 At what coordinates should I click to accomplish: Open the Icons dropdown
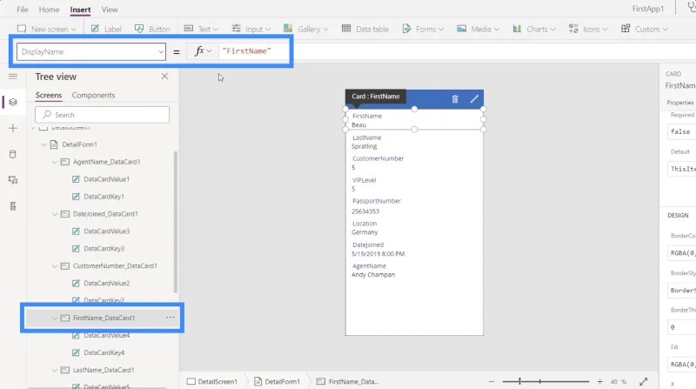click(x=588, y=29)
